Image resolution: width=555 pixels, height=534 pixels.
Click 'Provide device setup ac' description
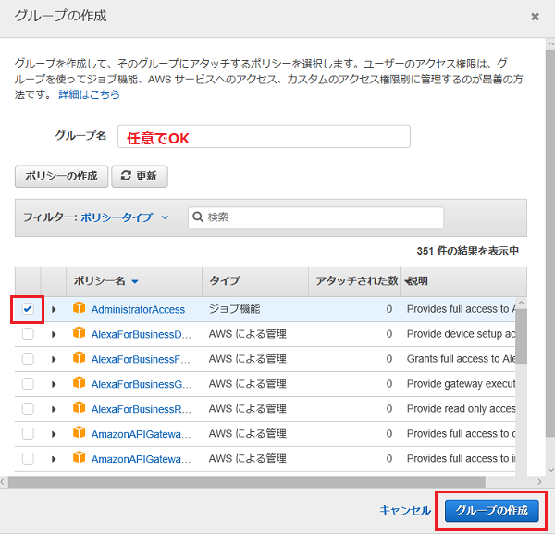point(461,334)
